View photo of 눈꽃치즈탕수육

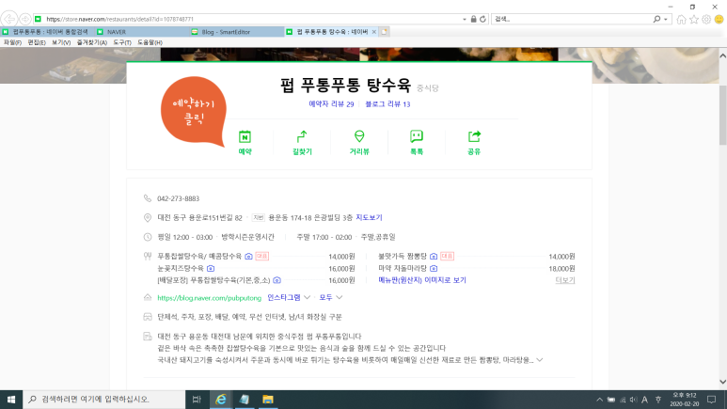(x=211, y=269)
